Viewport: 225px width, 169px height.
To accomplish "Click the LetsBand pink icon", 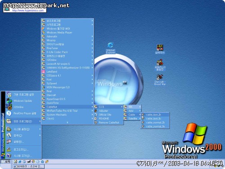I will click(43, 72).
